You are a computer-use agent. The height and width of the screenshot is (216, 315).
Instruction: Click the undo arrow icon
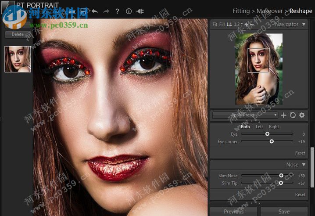tap(95, 11)
